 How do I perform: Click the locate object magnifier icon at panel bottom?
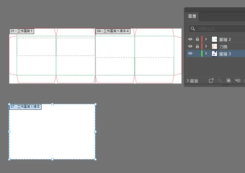tap(220, 81)
